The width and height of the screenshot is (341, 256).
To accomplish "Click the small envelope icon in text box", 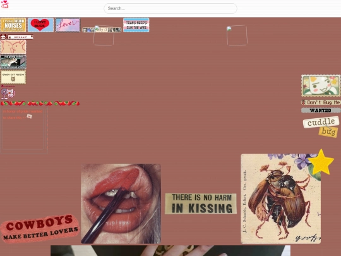I will 29,116.
